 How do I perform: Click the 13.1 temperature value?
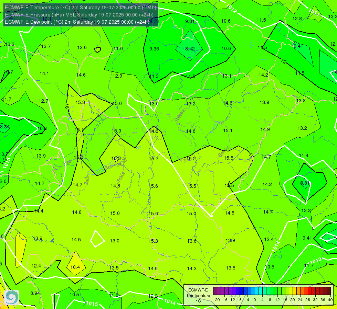227,76
